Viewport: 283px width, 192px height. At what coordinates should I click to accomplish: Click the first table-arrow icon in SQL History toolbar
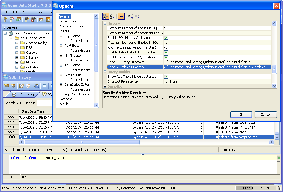7,86
